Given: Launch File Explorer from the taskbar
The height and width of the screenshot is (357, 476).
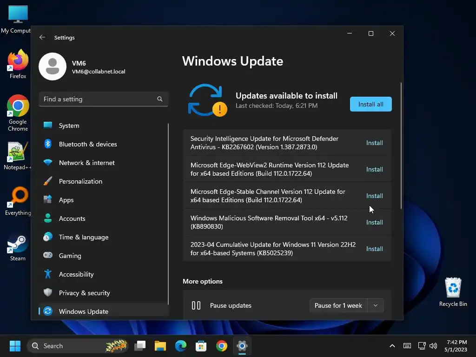Looking at the screenshot, I should point(160,346).
